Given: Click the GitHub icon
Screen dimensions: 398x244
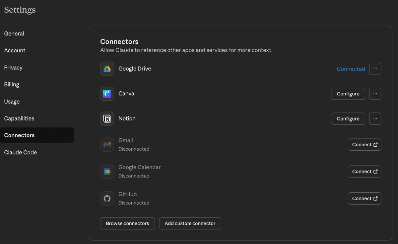Looking at the screenshot, I should [107, 198].
